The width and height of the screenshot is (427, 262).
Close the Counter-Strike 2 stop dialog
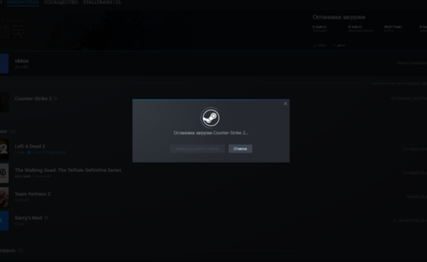coord(285,104)
